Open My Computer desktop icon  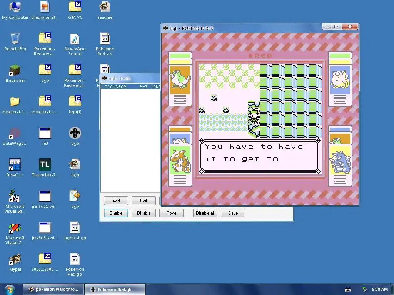pyautogui.click(x=15, y=10)
